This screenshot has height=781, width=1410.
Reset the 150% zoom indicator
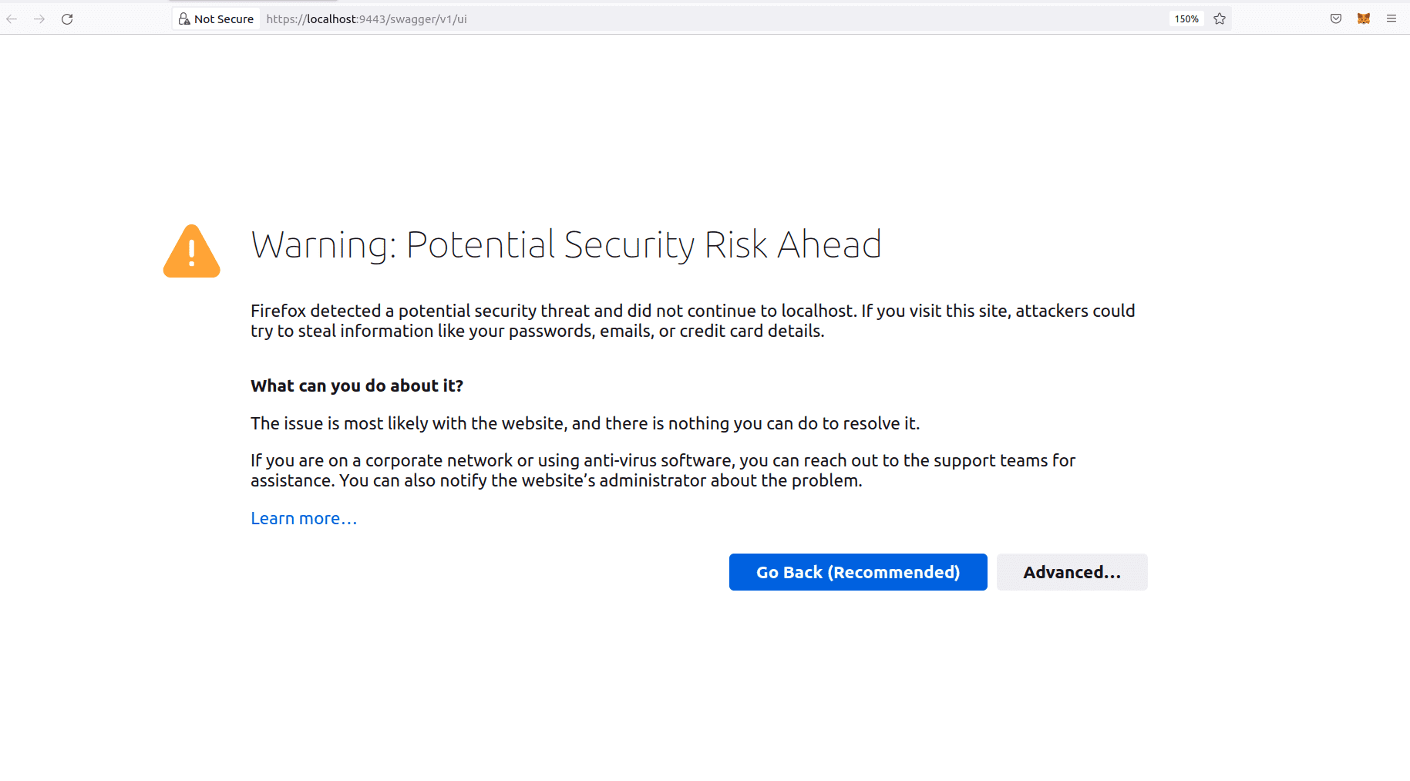coord(1185,19)
